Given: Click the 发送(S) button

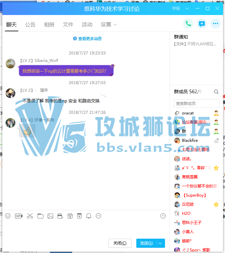Looking at the screenshot, I should (x=146, y=243).
